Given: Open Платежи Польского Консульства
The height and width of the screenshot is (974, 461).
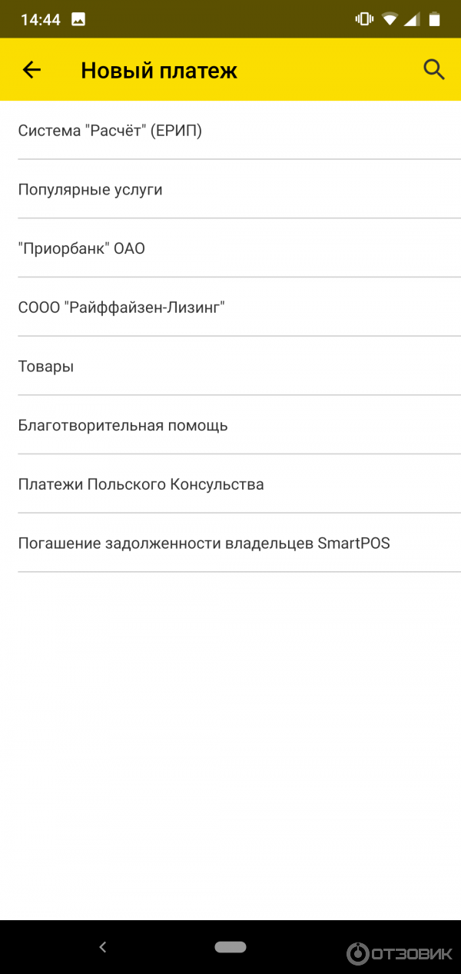Looking at the screenshot, I should (x=141, y=484).
